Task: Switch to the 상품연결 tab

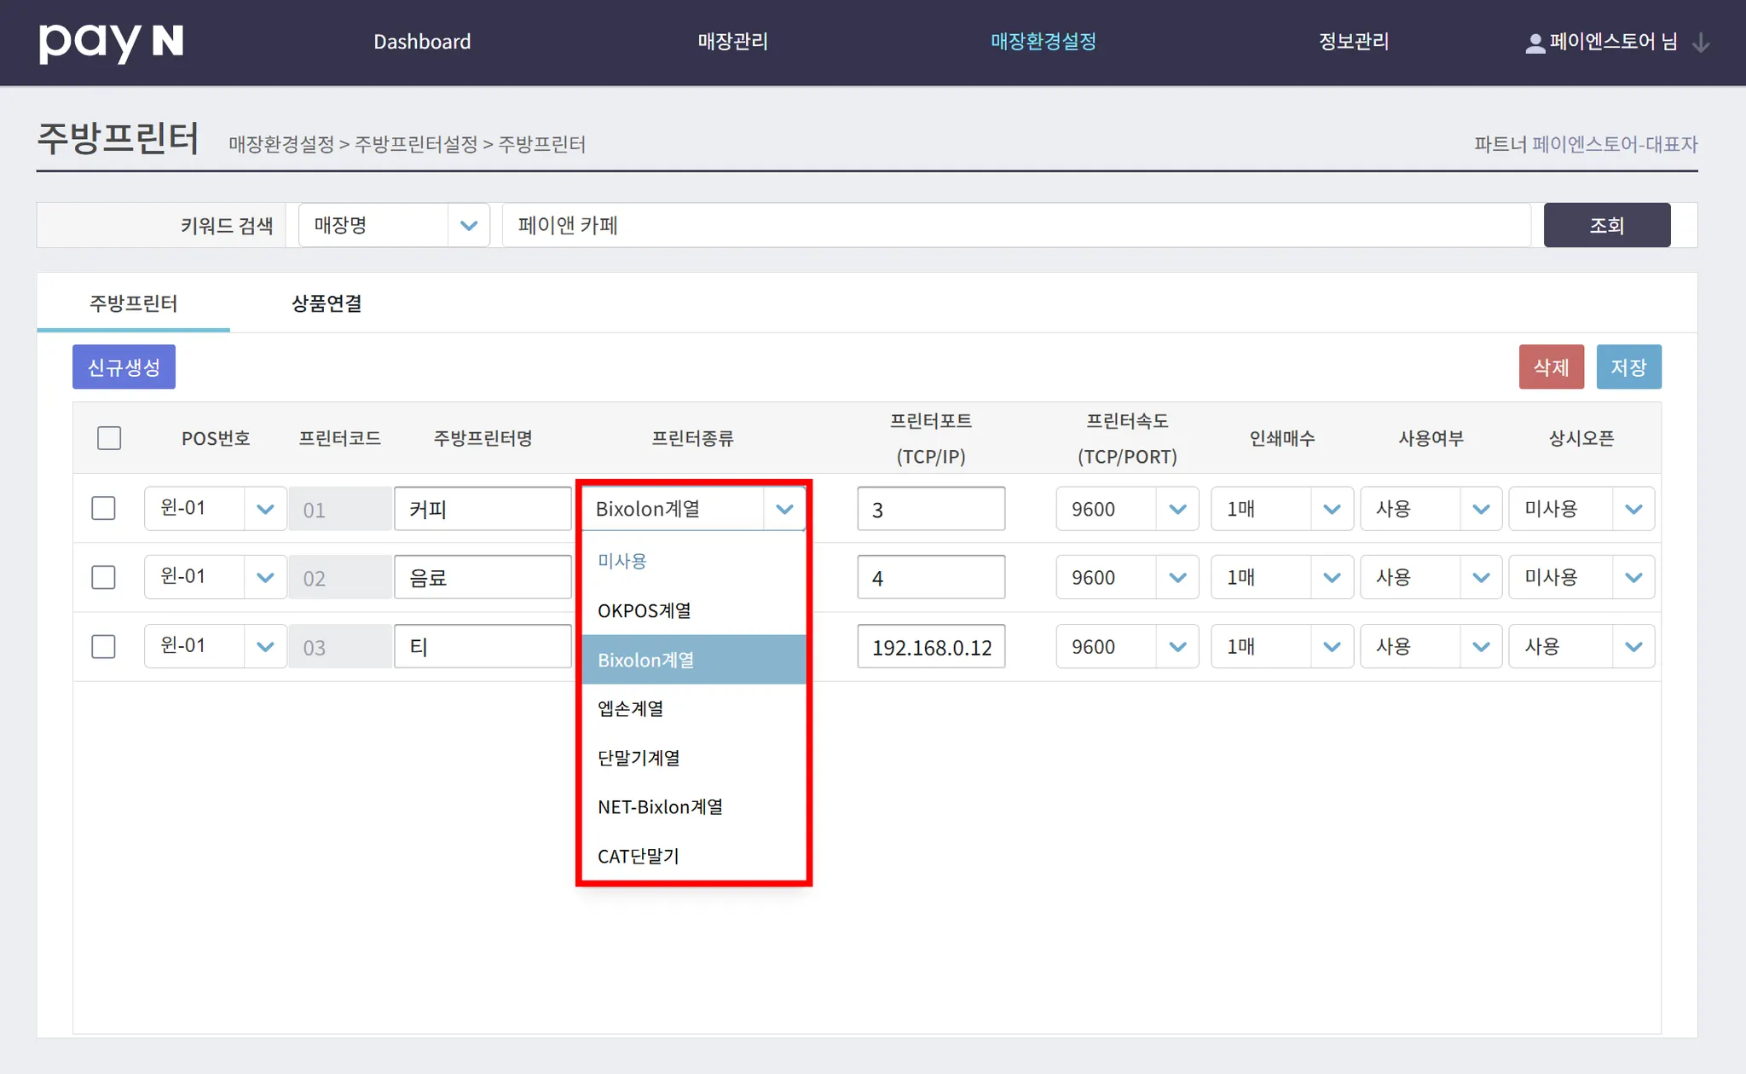Action: pyautogui.click(x=327, y=303)
